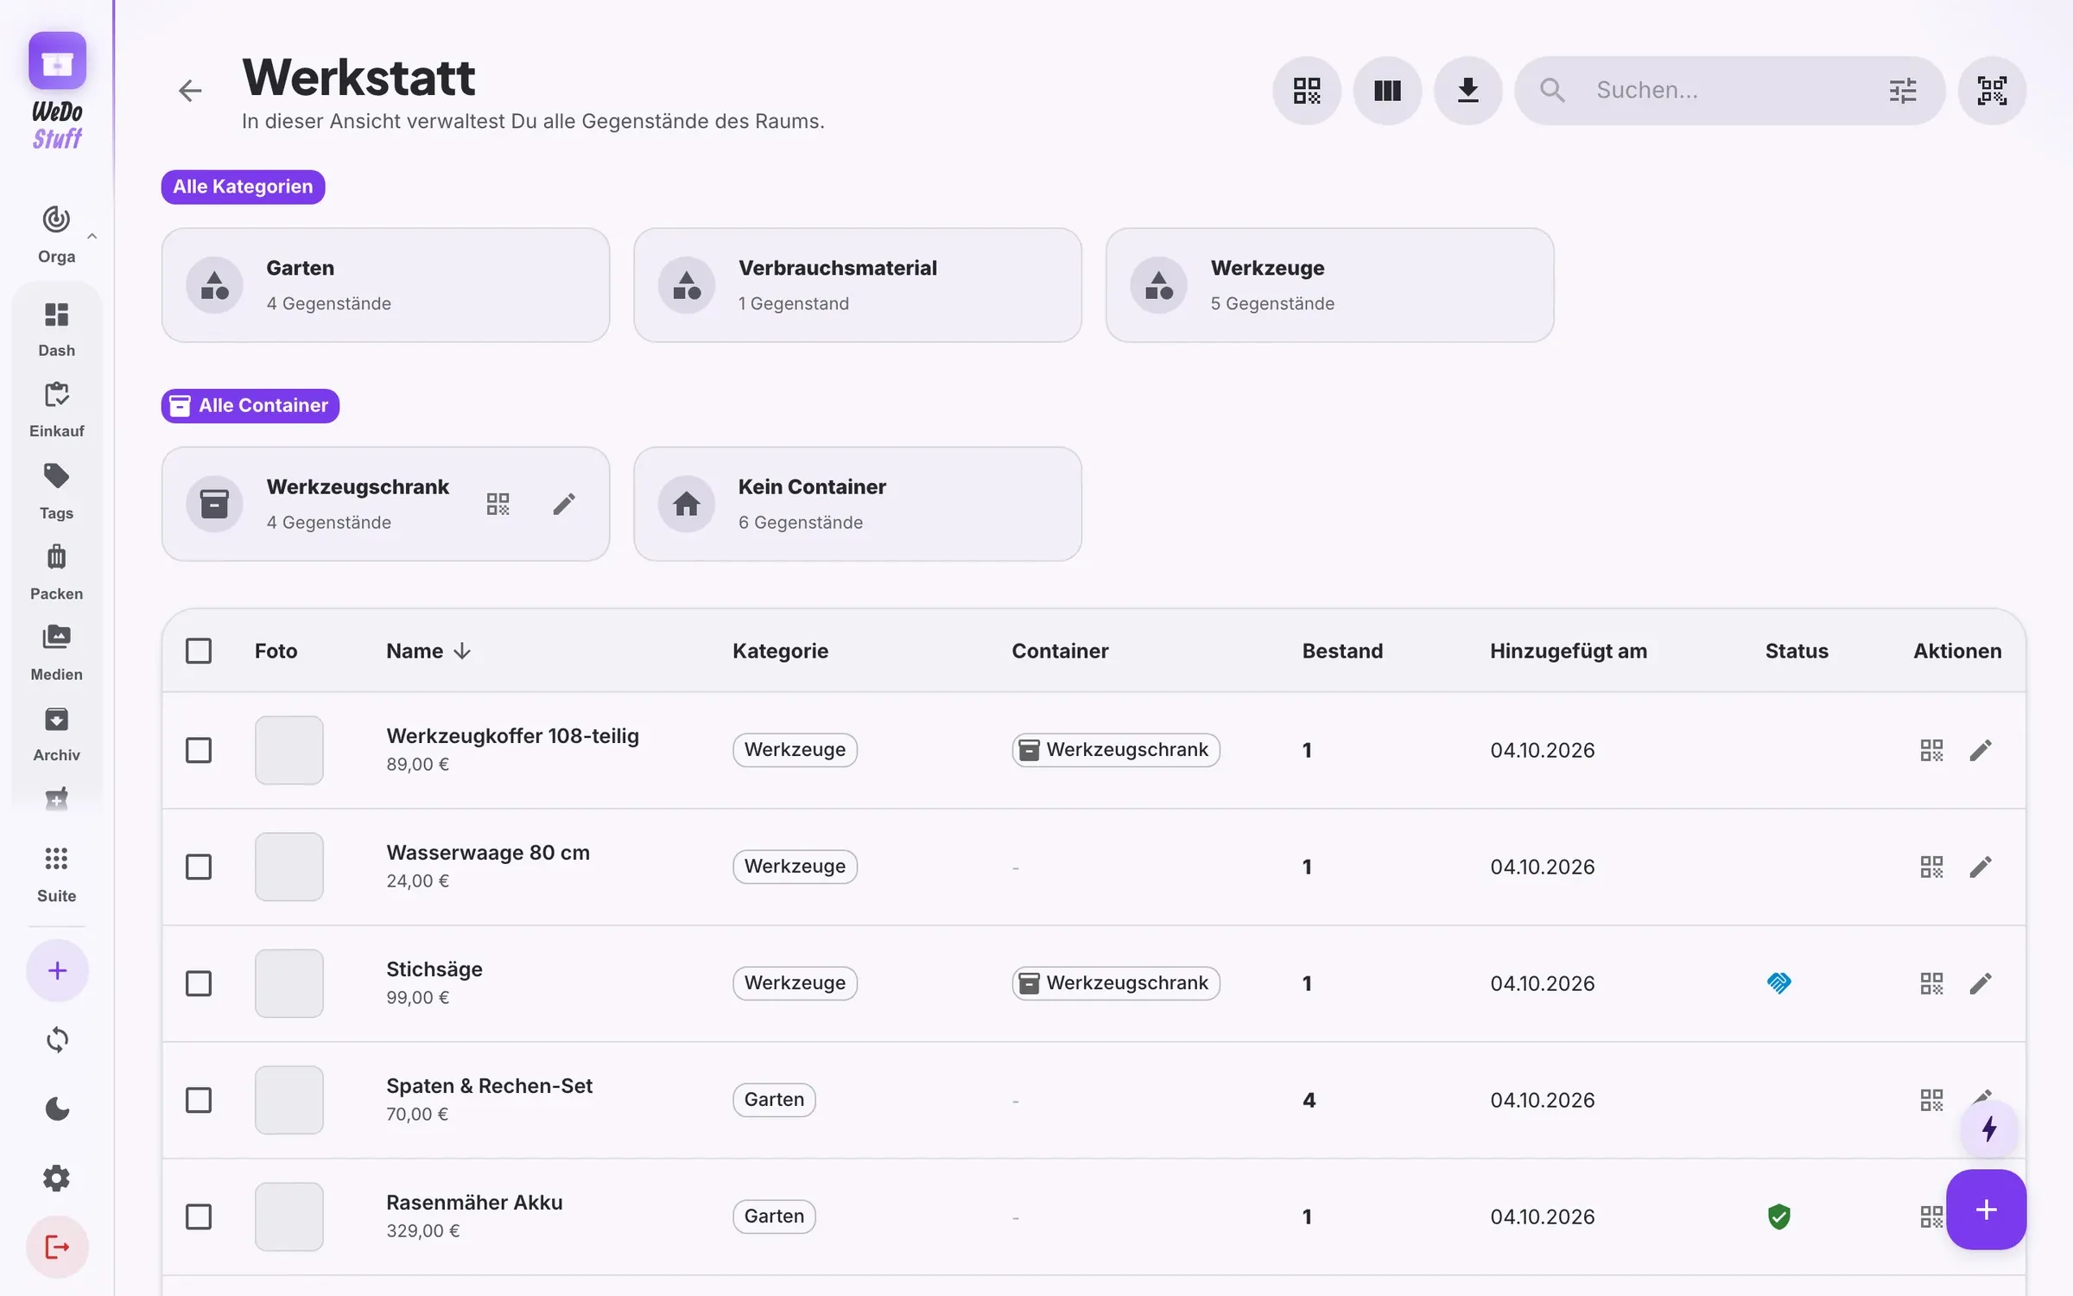Viewport: 2073px width, 1296px height.
Task: Add new item with purple plus button
Action: click(x=1986, y=1210)
